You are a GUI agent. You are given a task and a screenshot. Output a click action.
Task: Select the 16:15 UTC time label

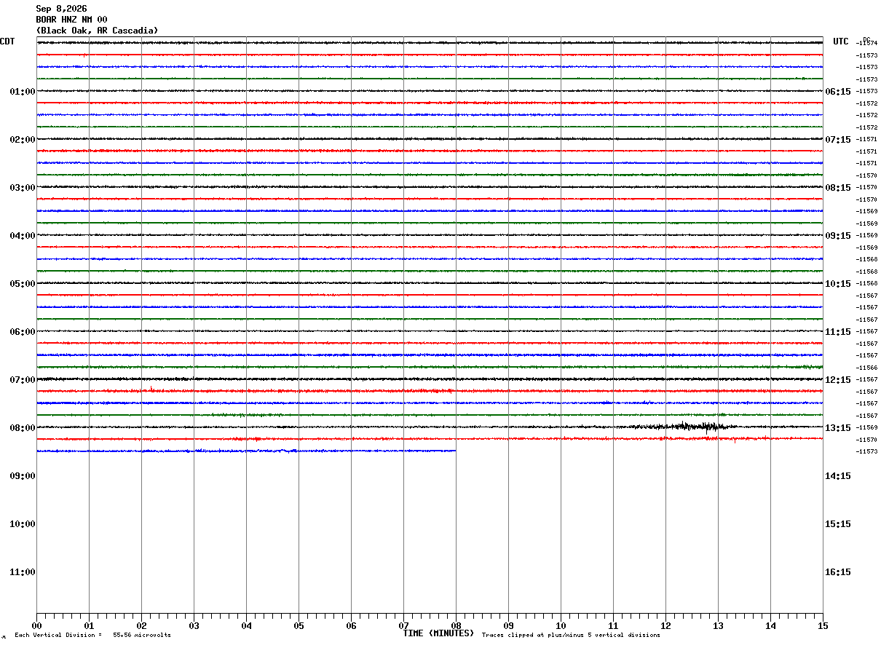click(837, 571)
